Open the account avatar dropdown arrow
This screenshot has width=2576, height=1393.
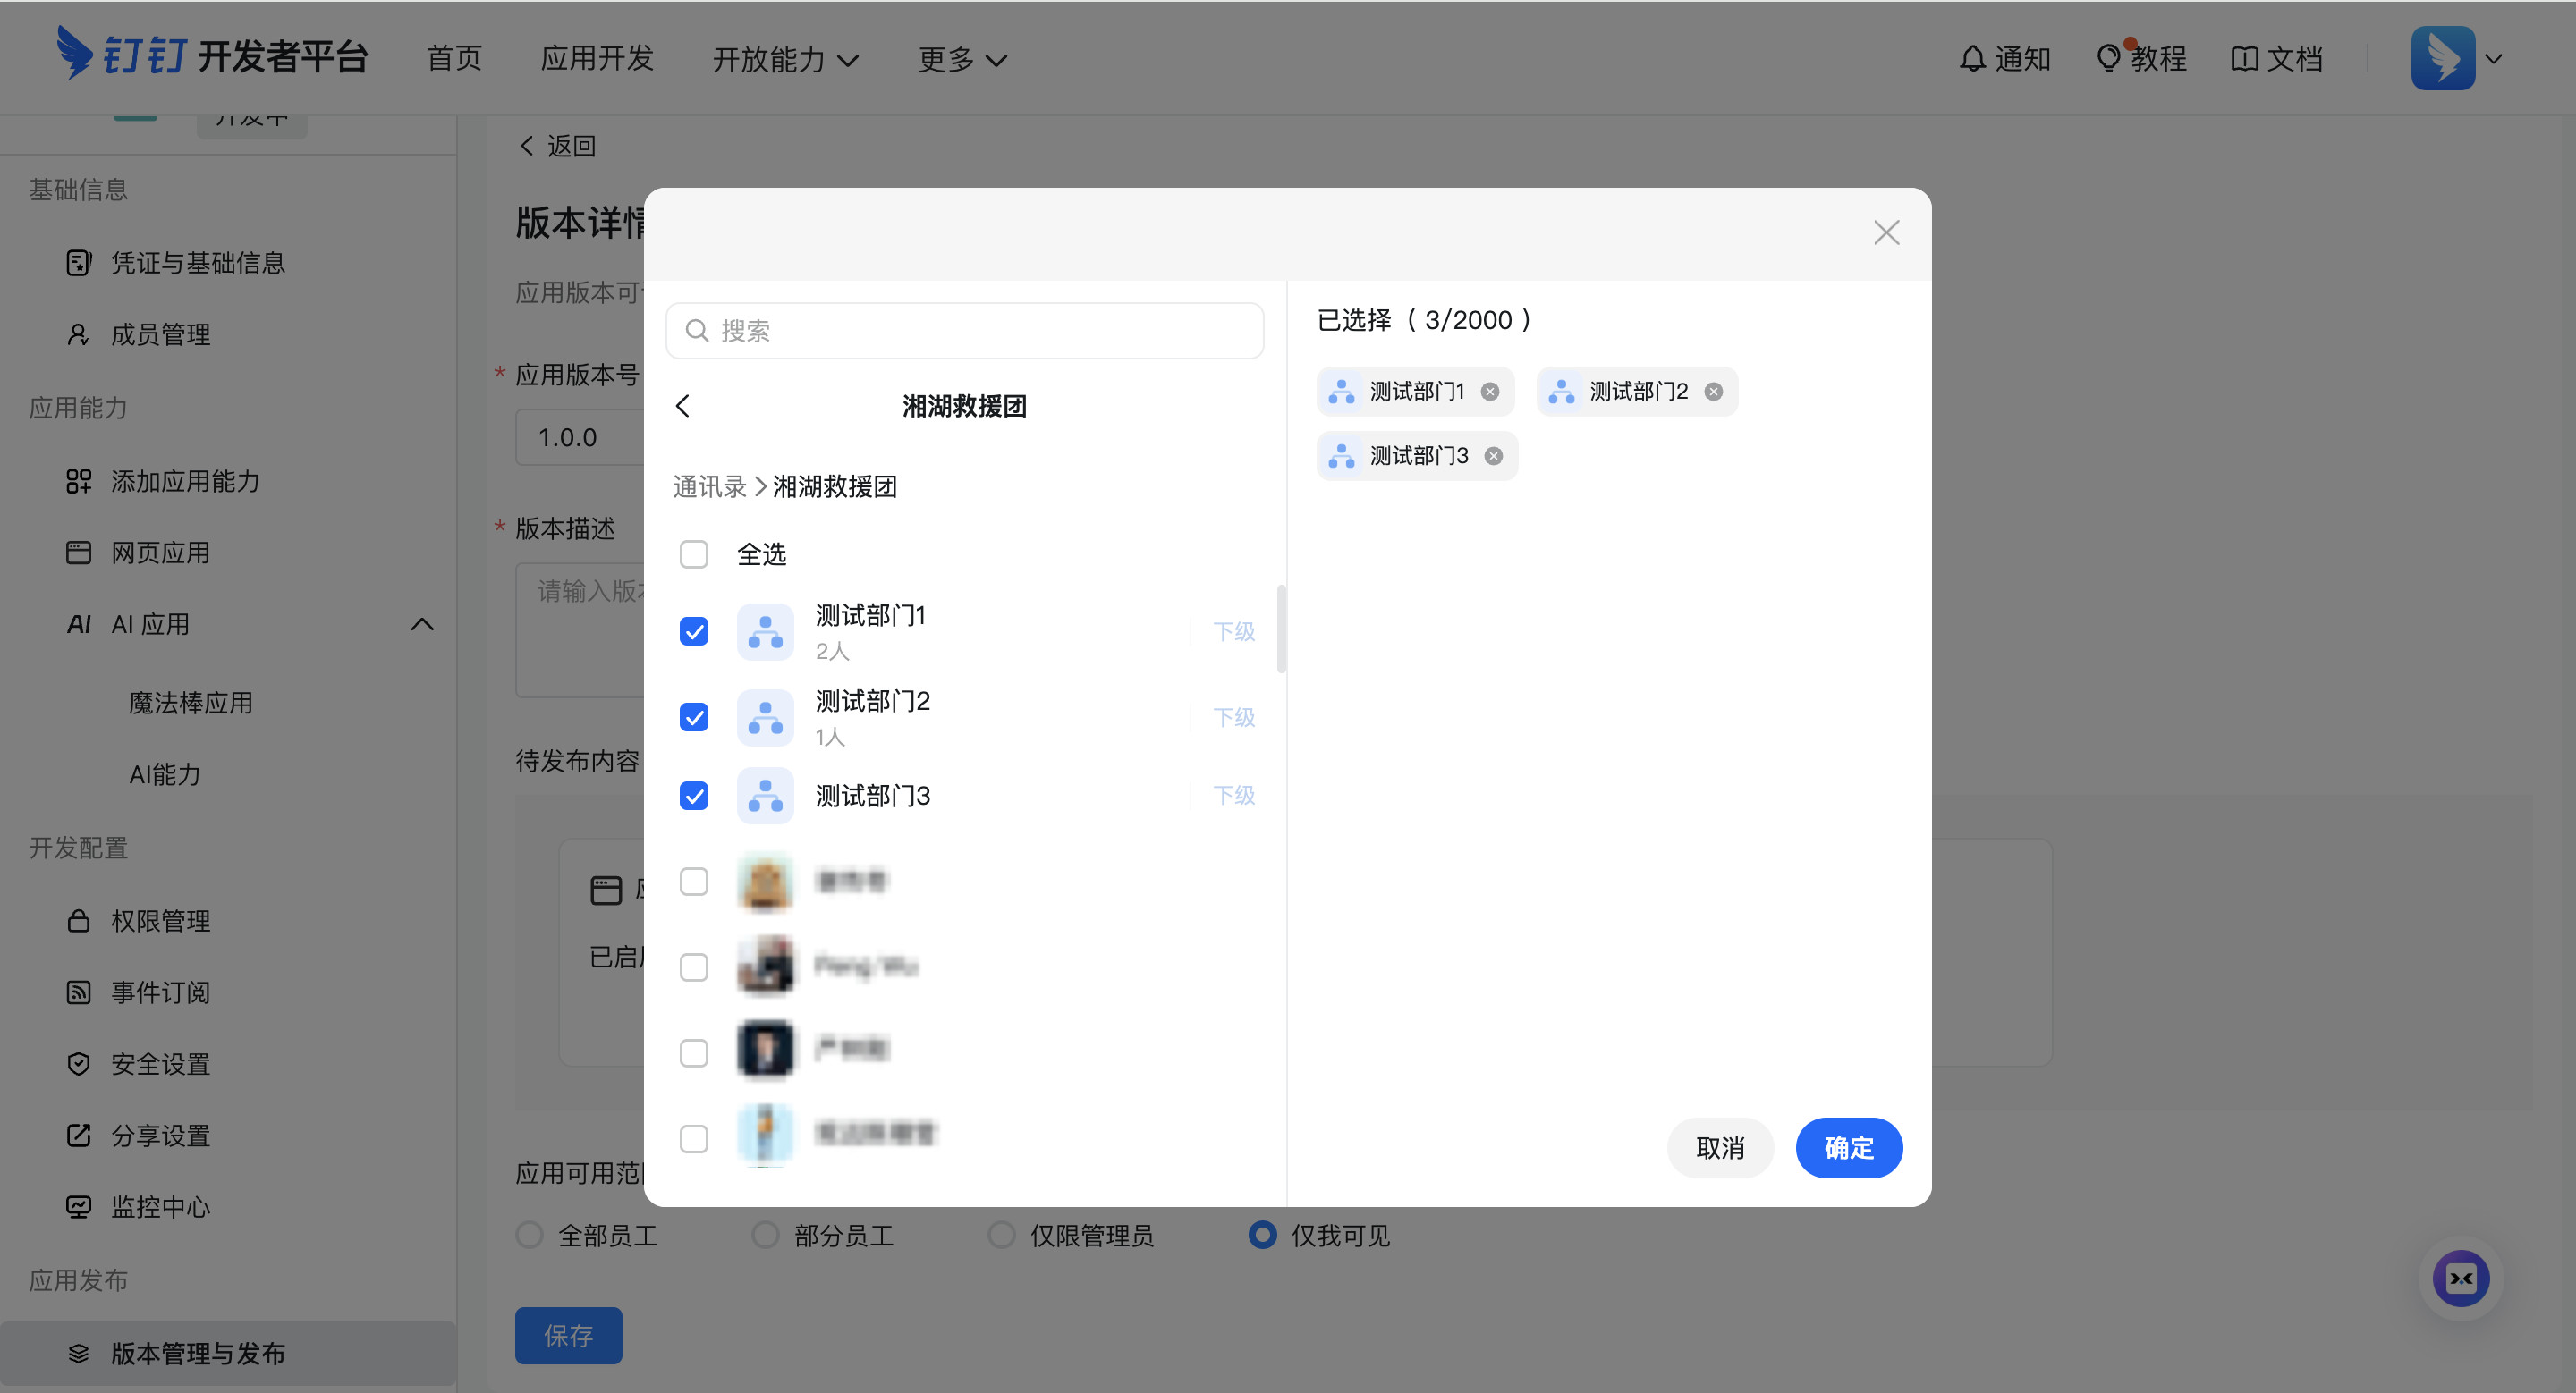(2493, 59)
